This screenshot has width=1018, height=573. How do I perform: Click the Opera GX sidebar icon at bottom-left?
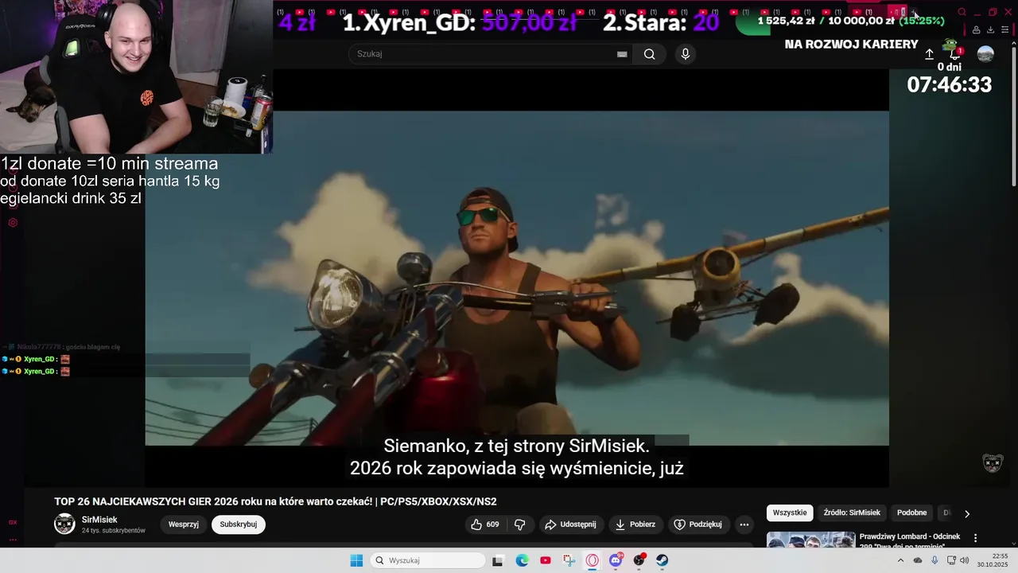(x=13, y=522)
